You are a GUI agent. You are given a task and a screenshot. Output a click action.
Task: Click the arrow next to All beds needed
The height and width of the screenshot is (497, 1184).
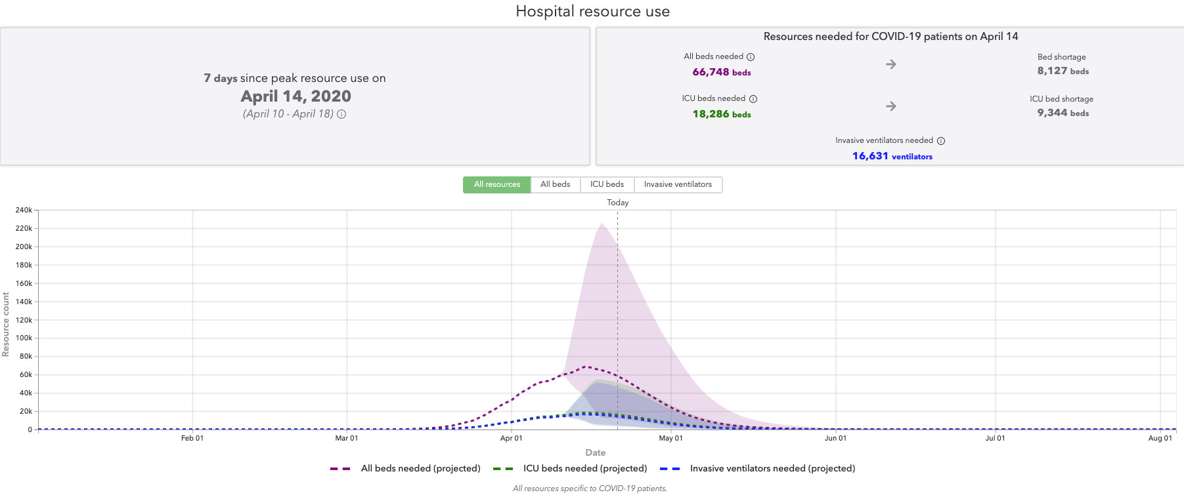coord(890,64)
